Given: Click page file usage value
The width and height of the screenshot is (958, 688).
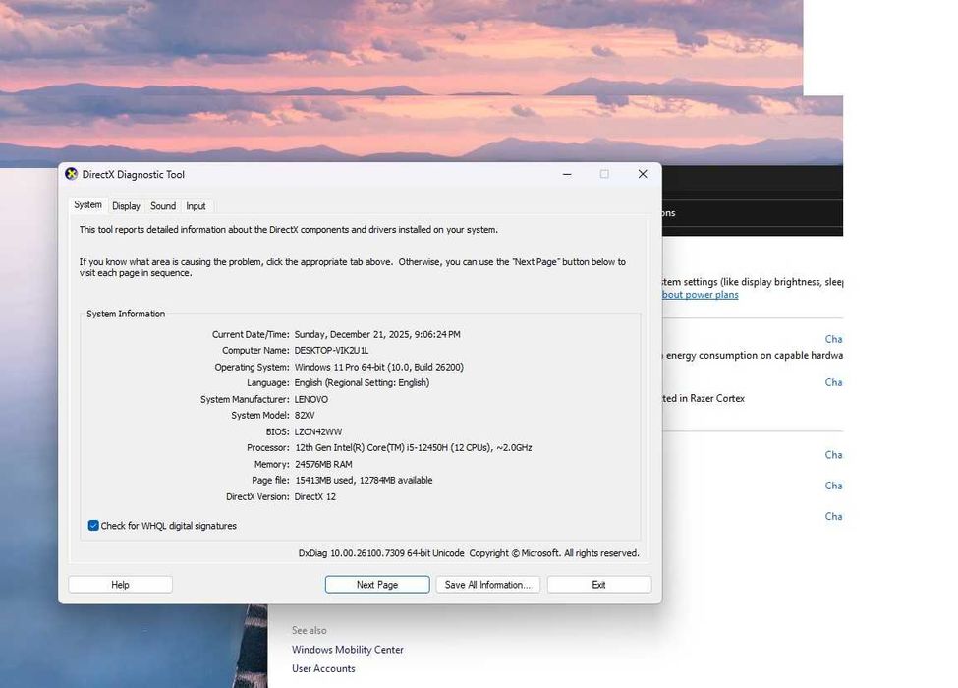Looking at the screenshot, I should 364,481.
